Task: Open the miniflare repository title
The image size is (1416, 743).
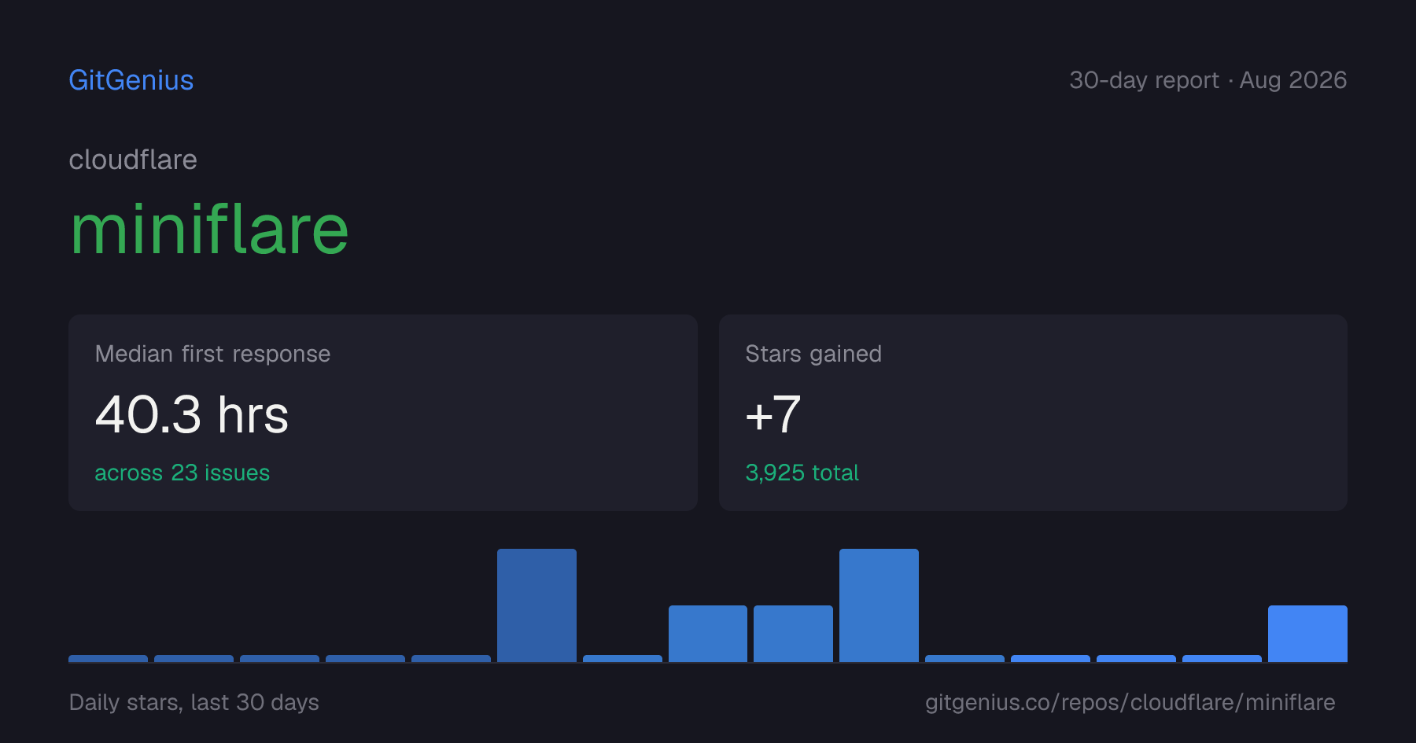Action: 209,230
